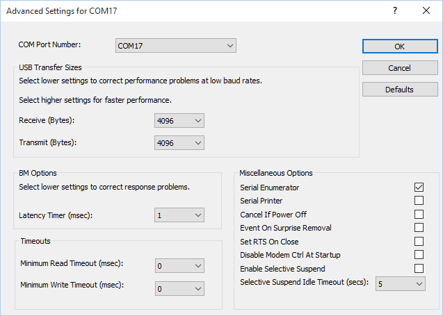
Task: Expand the Latency Timer dropdown
Action: (179, 215)
